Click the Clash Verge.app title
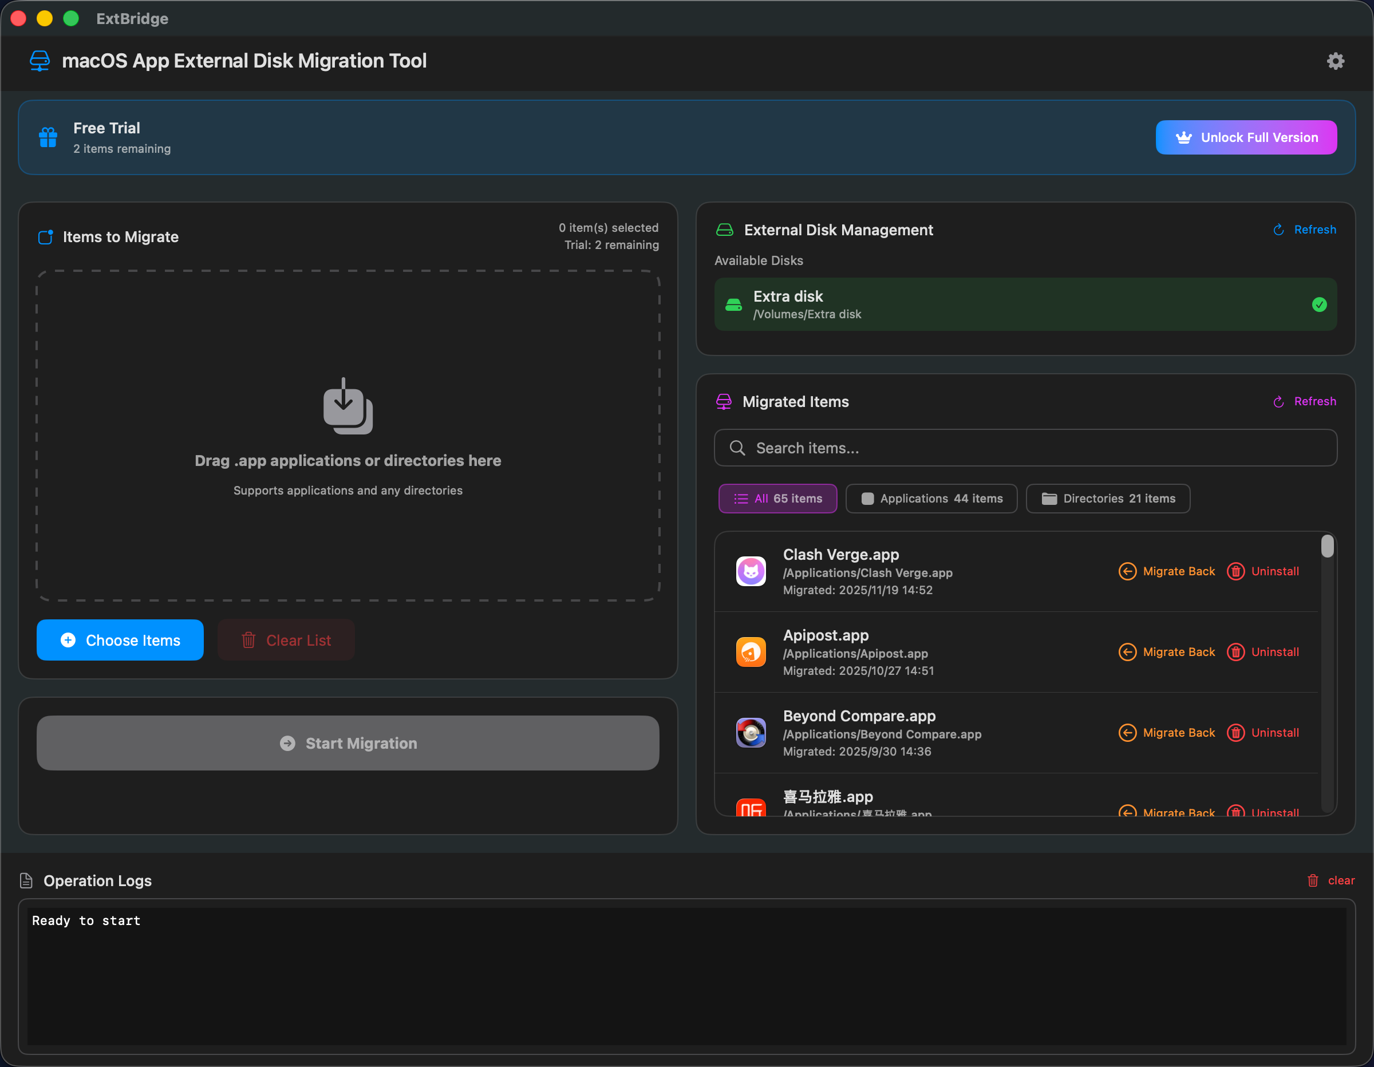This screenshot has height=1067, width=1374. [840, 554]
